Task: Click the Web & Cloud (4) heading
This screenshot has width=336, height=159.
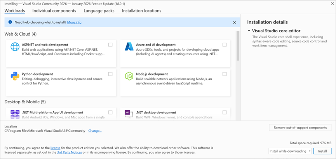Action: 21,34
